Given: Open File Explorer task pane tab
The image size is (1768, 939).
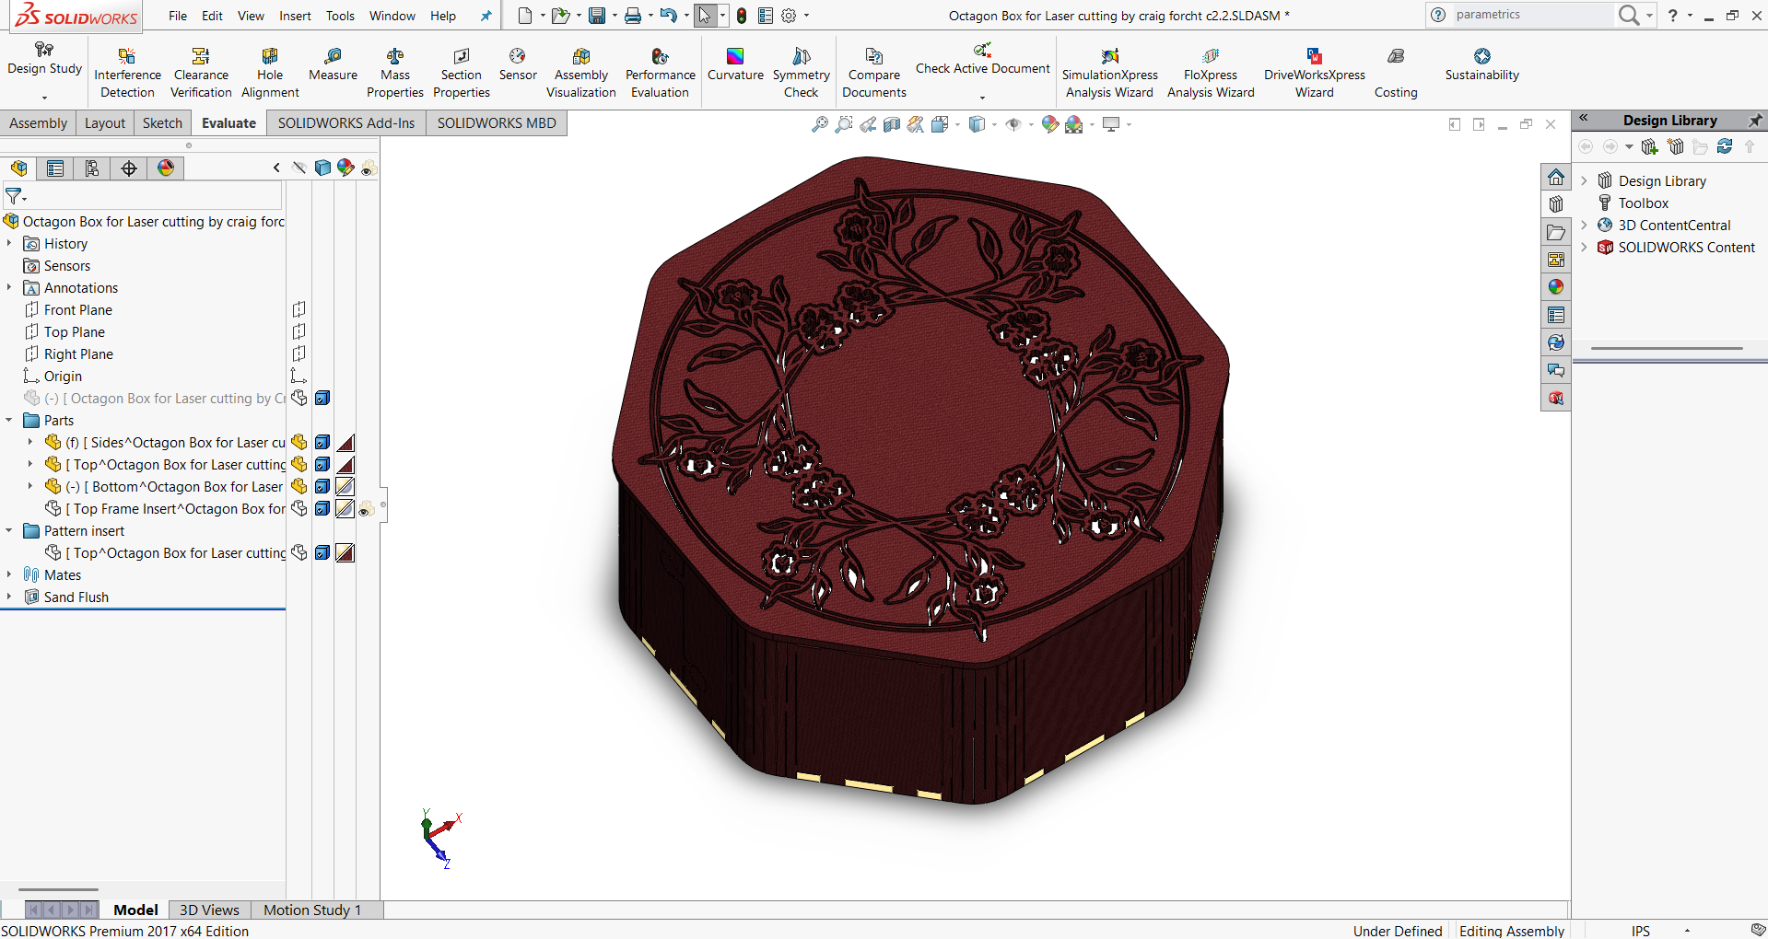Looking at the screenshot, I should point(1556,232).
